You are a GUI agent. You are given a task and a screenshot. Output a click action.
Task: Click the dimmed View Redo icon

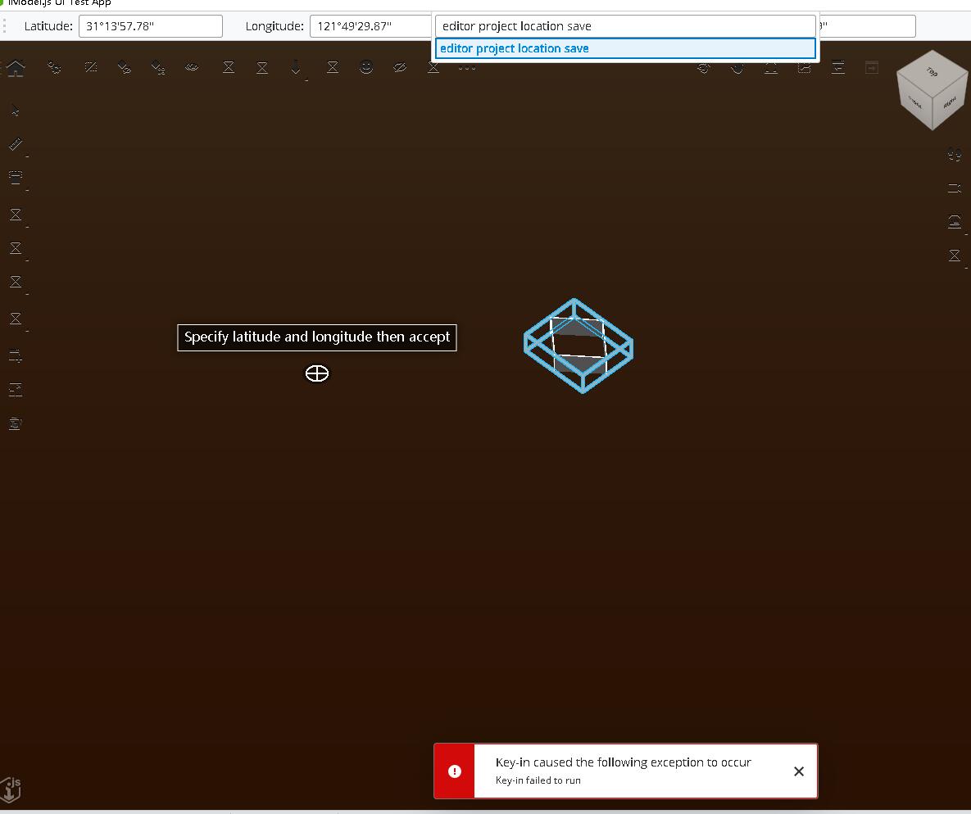[x=872, y=67]
